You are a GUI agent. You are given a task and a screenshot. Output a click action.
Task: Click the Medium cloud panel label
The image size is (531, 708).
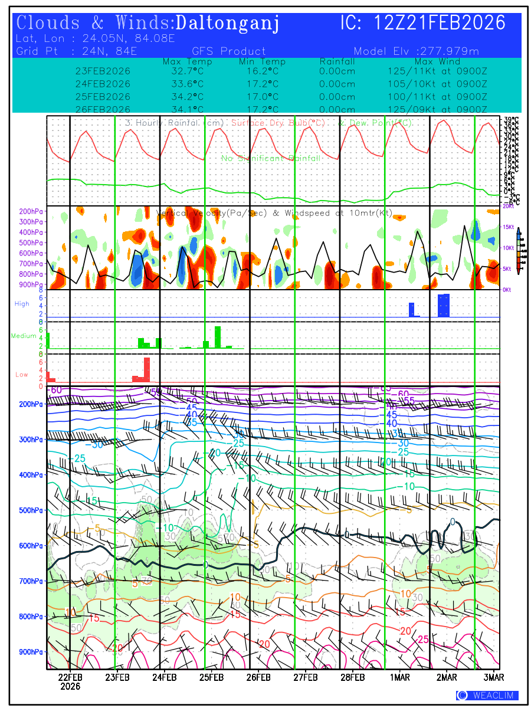[24, 336]
